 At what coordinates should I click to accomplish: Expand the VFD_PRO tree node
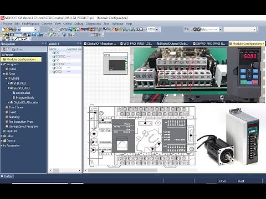click(8, 83)
